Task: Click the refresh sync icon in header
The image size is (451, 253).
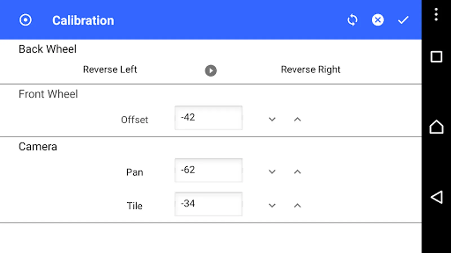Action: [352, 20]
